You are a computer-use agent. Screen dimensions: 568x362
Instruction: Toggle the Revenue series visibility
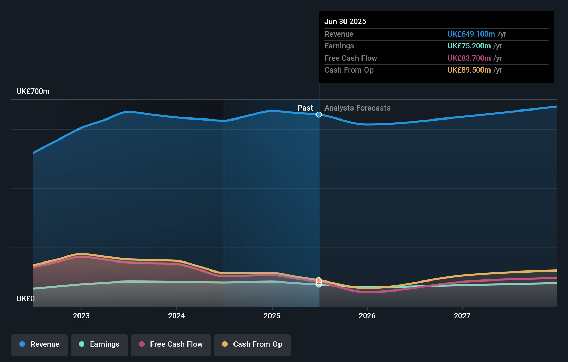[x=39, y=344]
